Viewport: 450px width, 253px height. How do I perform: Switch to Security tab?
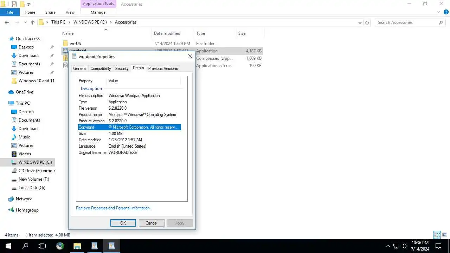pos(122,69)
